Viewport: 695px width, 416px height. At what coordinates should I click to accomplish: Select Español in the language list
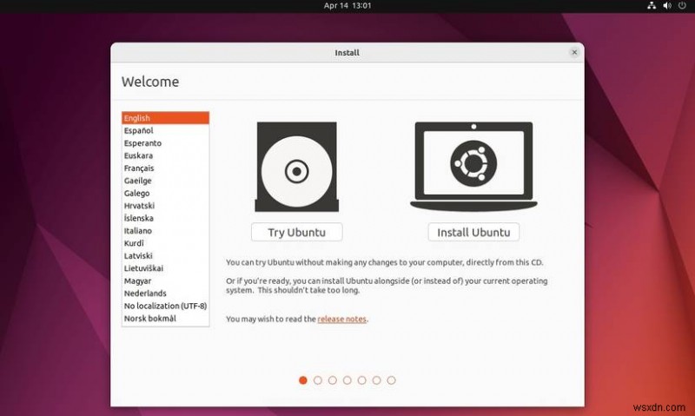coord(165,130)
